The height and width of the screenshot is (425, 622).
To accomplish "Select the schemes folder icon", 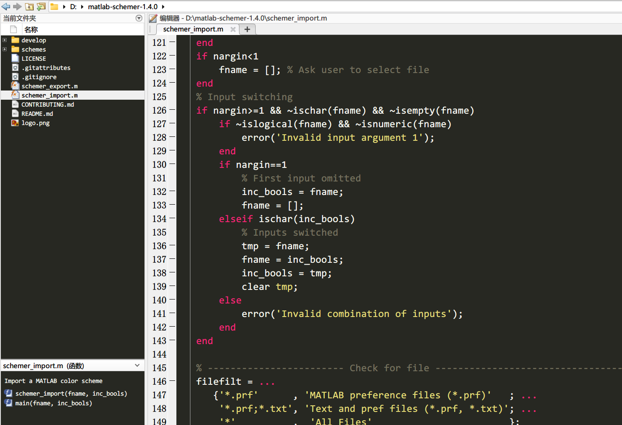I will coord(15,49).
